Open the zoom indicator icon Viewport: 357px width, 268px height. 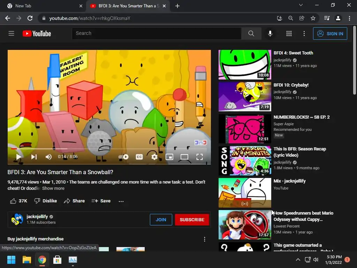pos(290,18)
